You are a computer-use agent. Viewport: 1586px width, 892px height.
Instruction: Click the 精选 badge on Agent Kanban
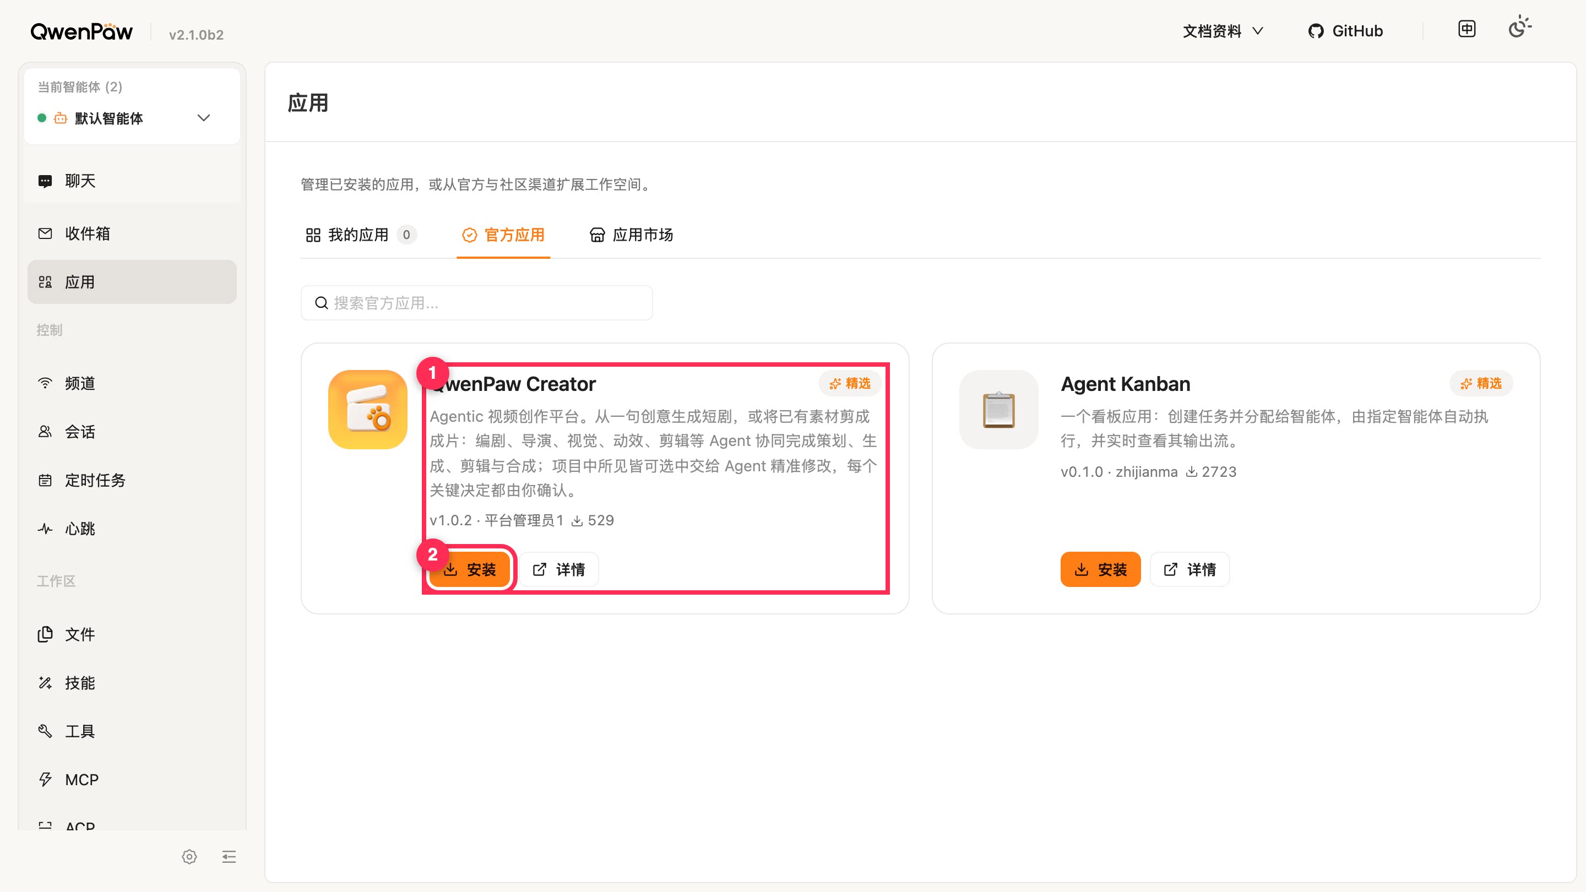click(x=1481, y=384)
